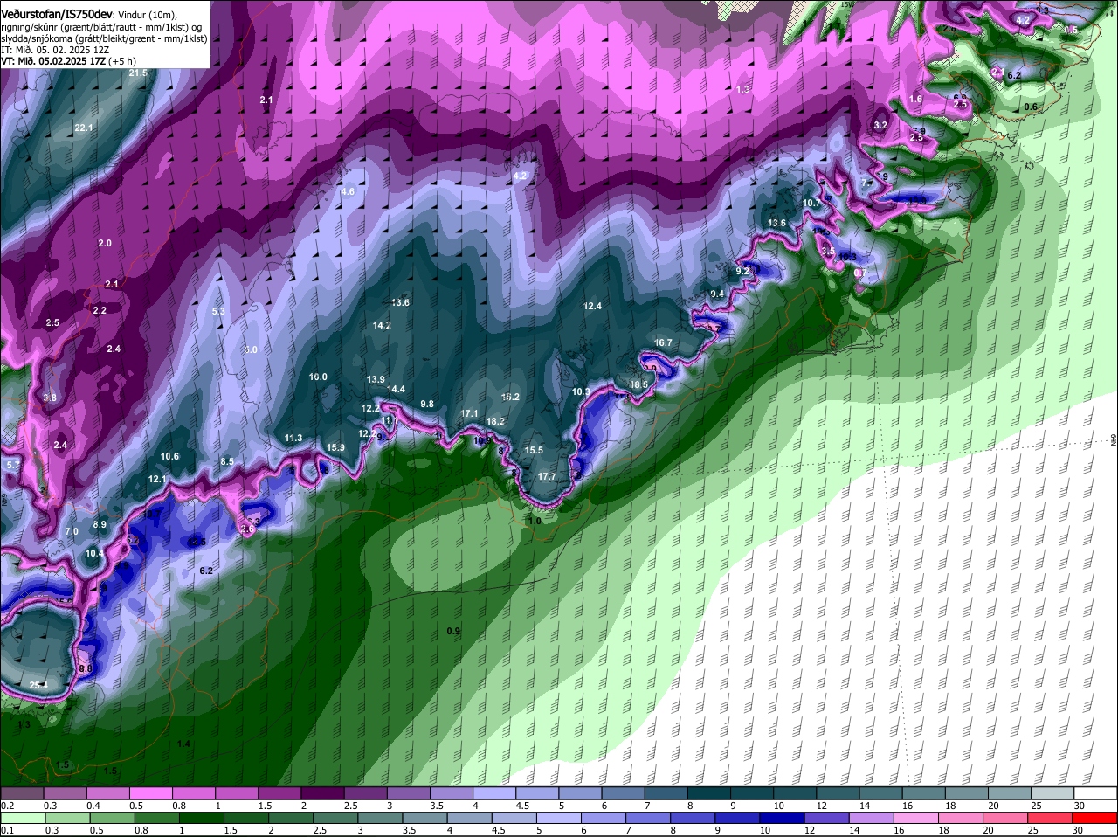Click the 10.7 map value
Image resolution: width=1118 pixels, height=837 pixels.
(x=811, y=203)
